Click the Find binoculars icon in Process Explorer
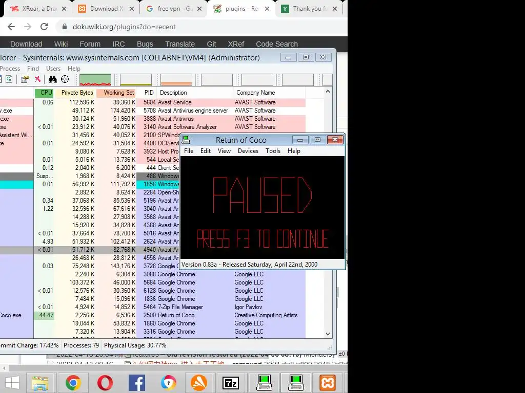The image size is (525, 393). coord(53,79)
